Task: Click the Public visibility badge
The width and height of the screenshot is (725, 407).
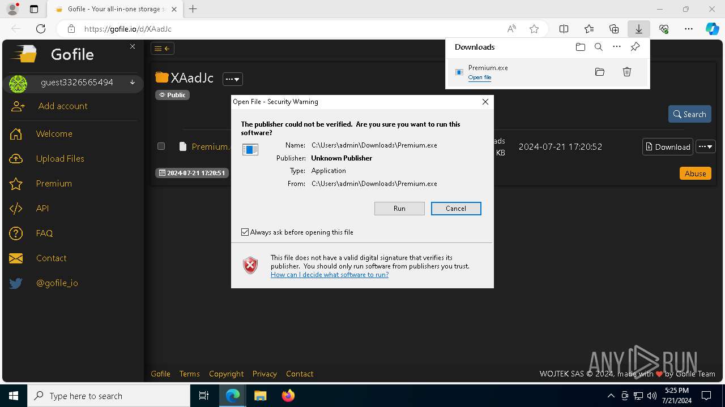Action: [172, 95]
